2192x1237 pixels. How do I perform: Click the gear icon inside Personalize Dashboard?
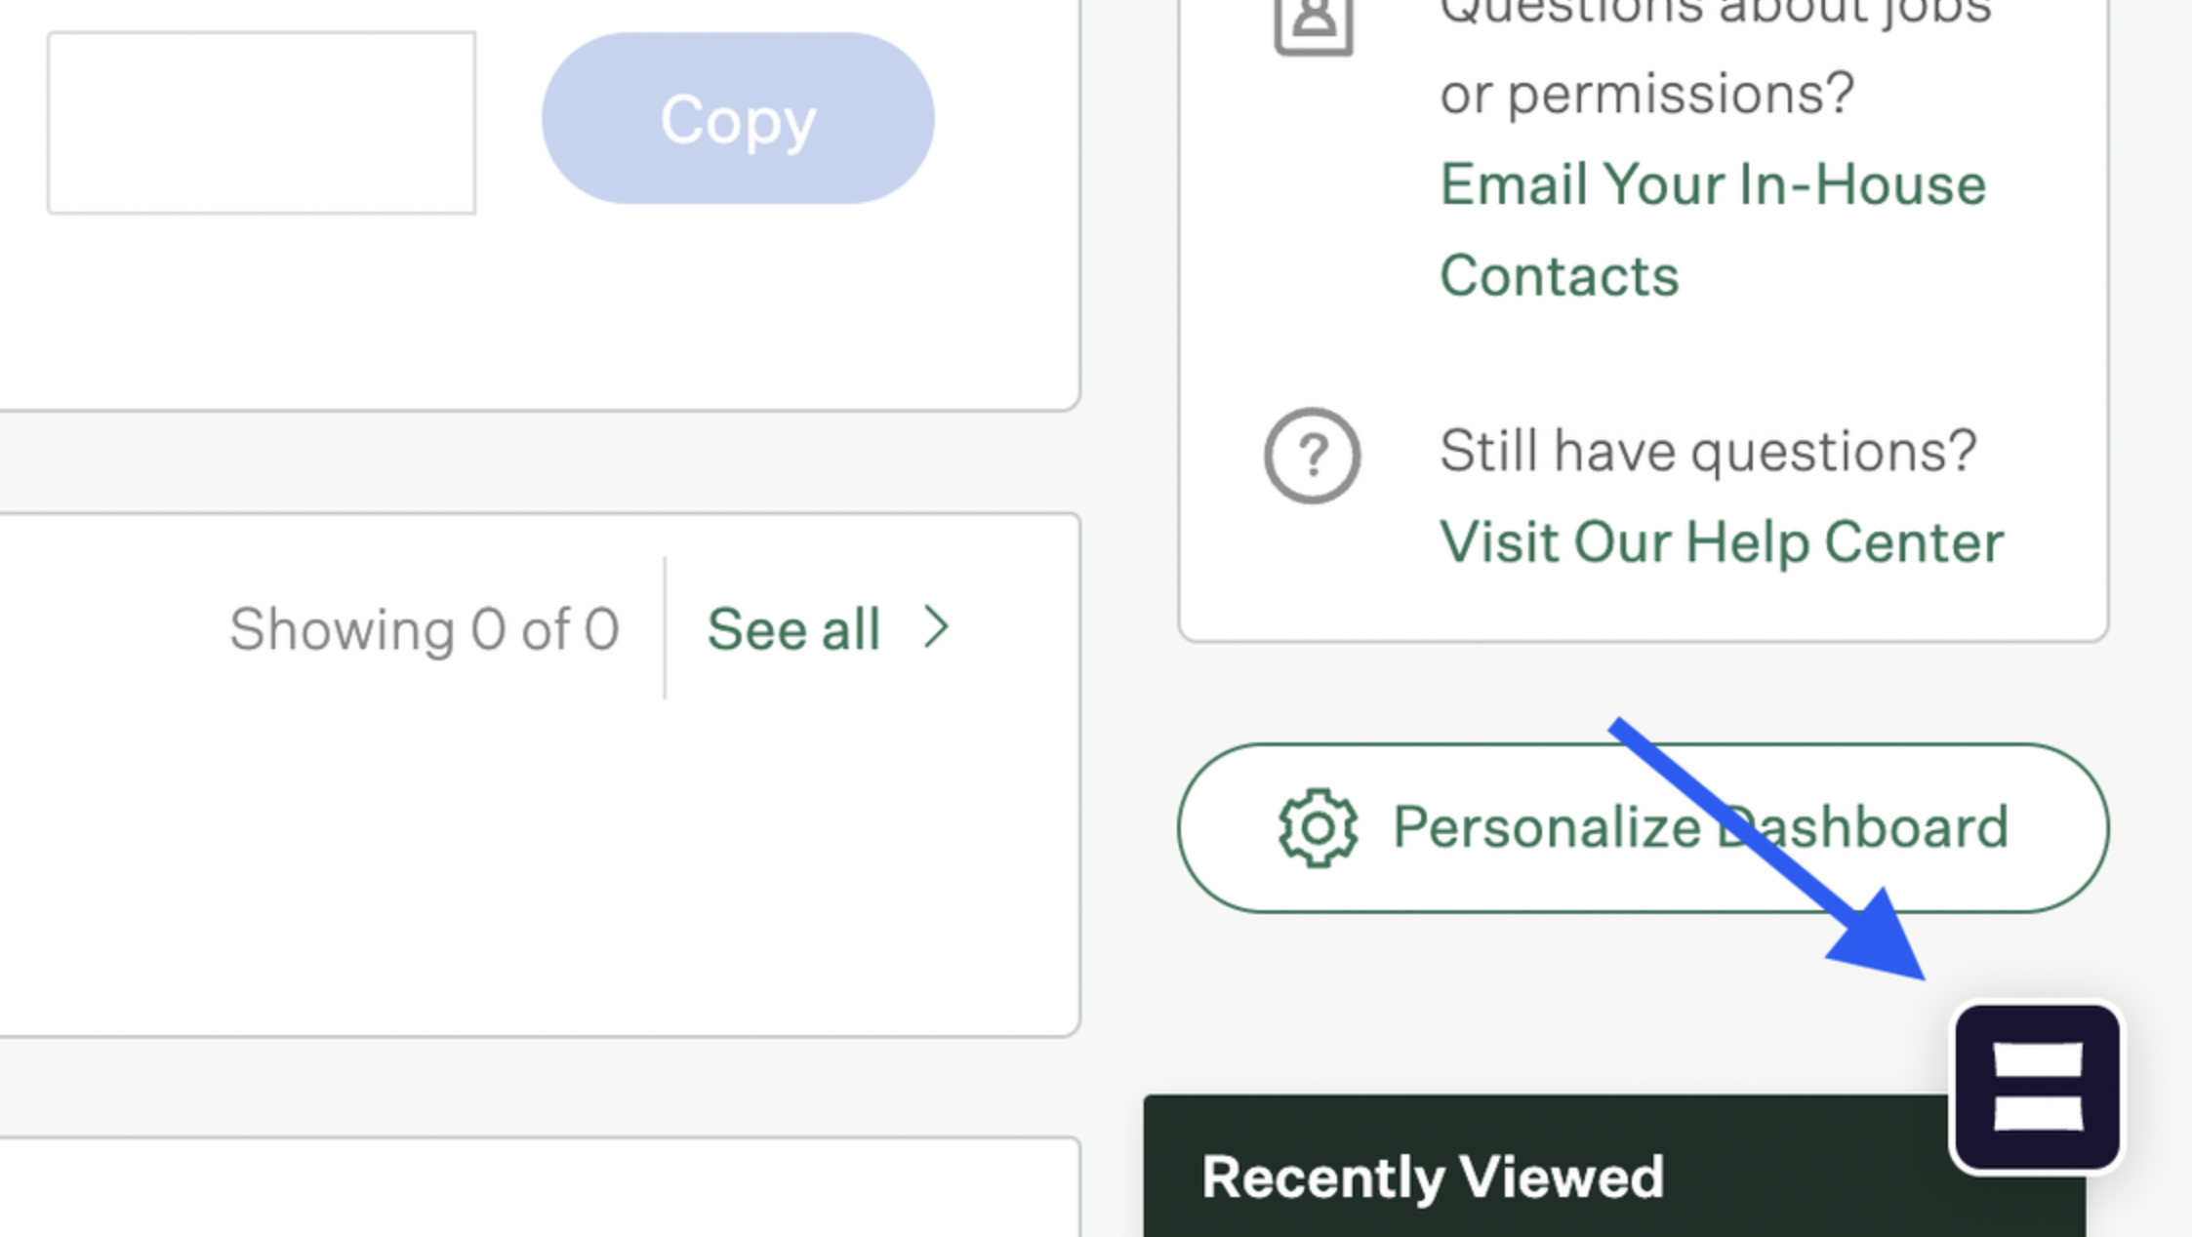click(1318, 827)
